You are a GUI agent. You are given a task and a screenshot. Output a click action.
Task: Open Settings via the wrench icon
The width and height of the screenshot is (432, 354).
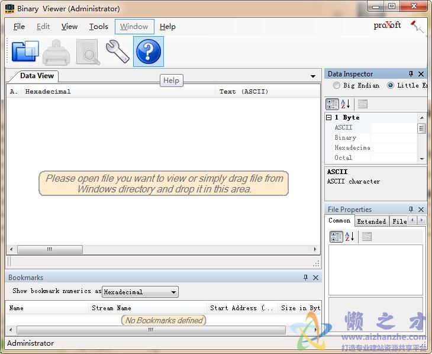117,52
